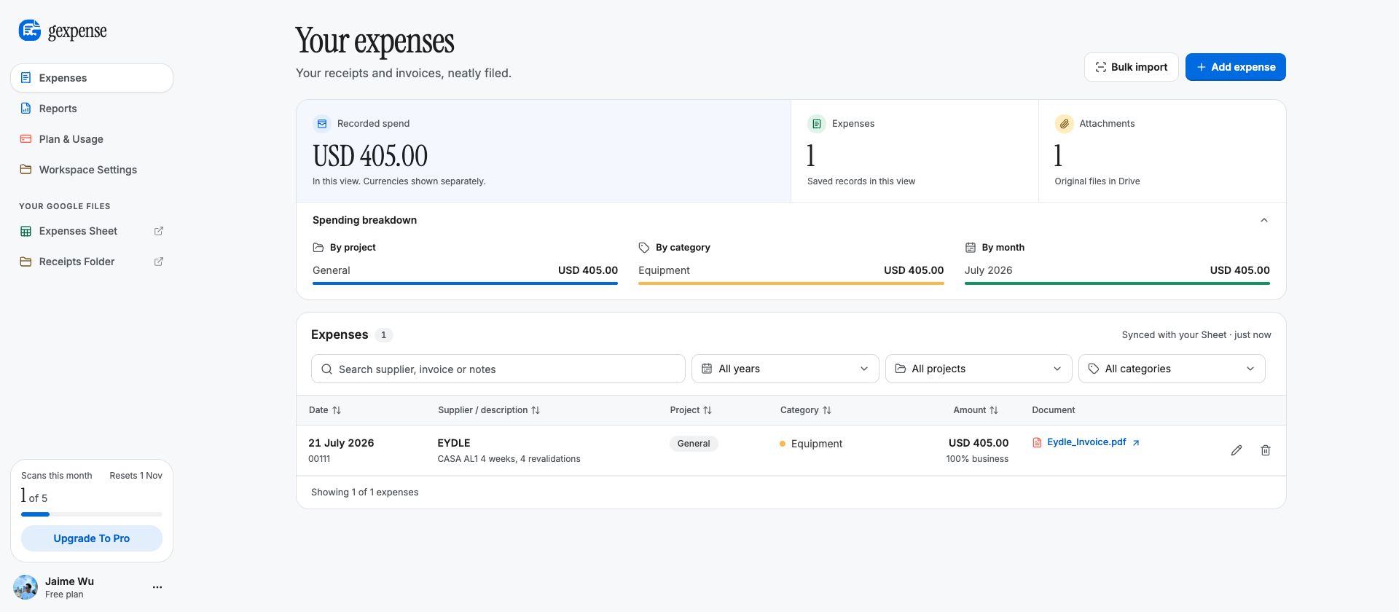Open the All projects dropdown
1399x612 pixels.
point(979,369)
